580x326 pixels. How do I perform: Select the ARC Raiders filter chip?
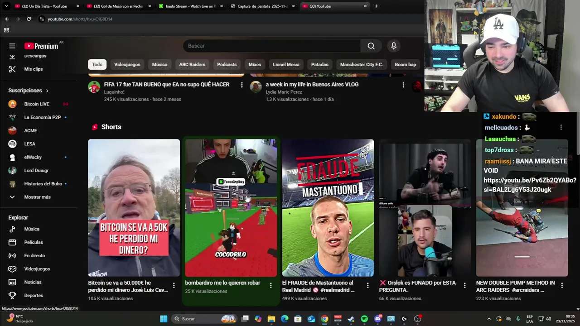click(192, 64)
